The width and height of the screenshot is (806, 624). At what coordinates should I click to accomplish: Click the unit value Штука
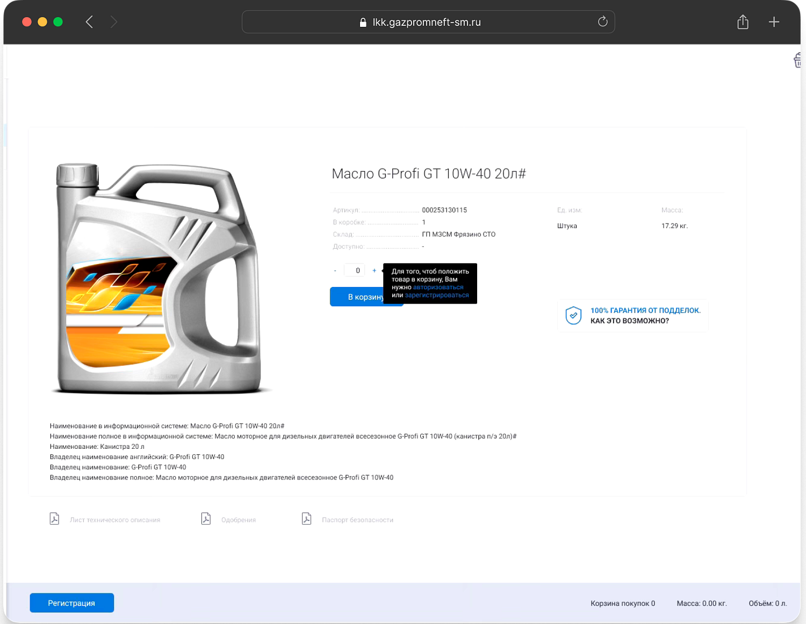click(x=567, y=226)
